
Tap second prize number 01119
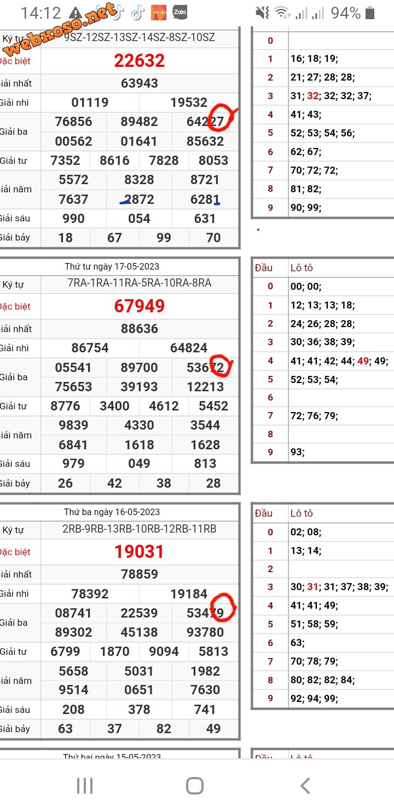pos(90,102)
